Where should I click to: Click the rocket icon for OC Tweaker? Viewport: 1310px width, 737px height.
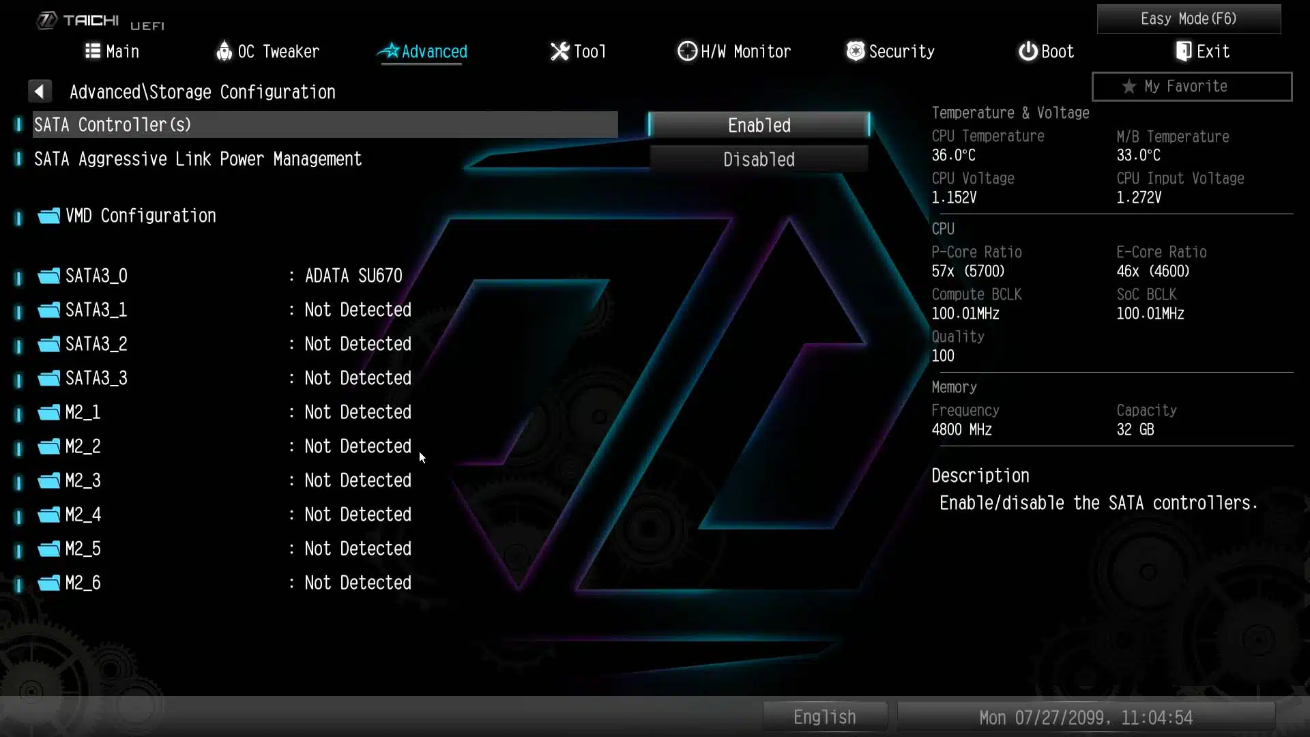(224, 51)
